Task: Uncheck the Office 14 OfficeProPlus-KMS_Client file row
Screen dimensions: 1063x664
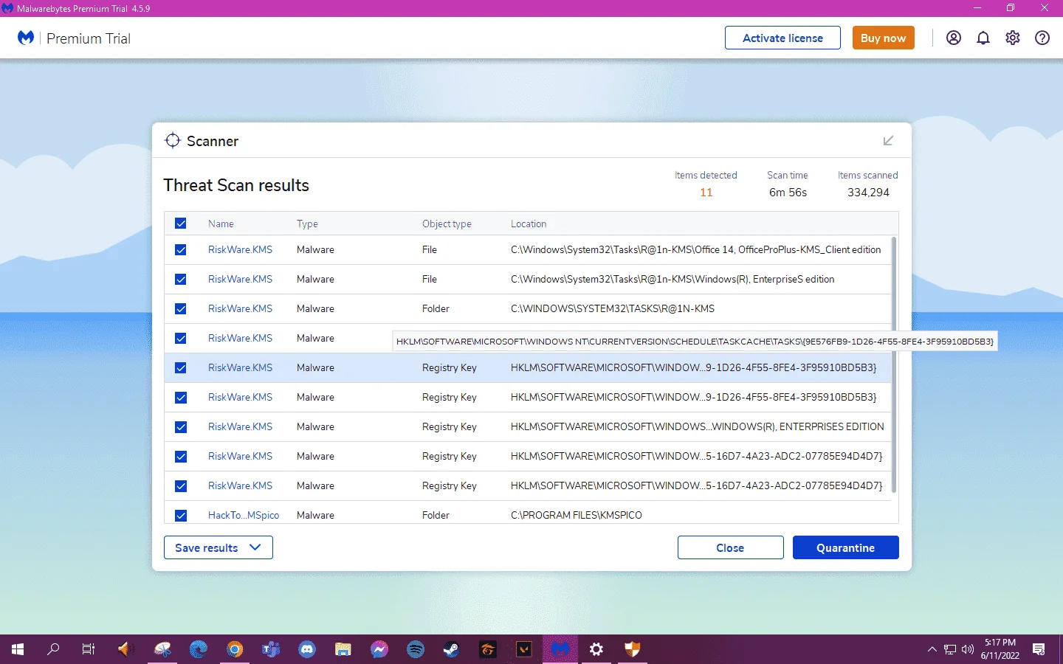Action: tap(181, 250)
